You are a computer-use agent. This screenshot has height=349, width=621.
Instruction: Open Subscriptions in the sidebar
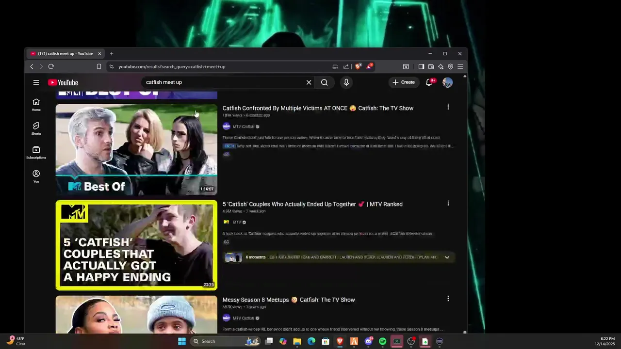[36, 152]
